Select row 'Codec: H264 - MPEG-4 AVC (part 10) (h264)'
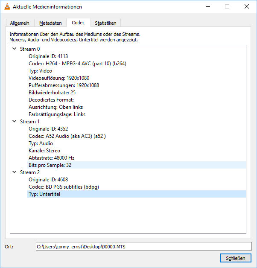 [x=137, y=64]
